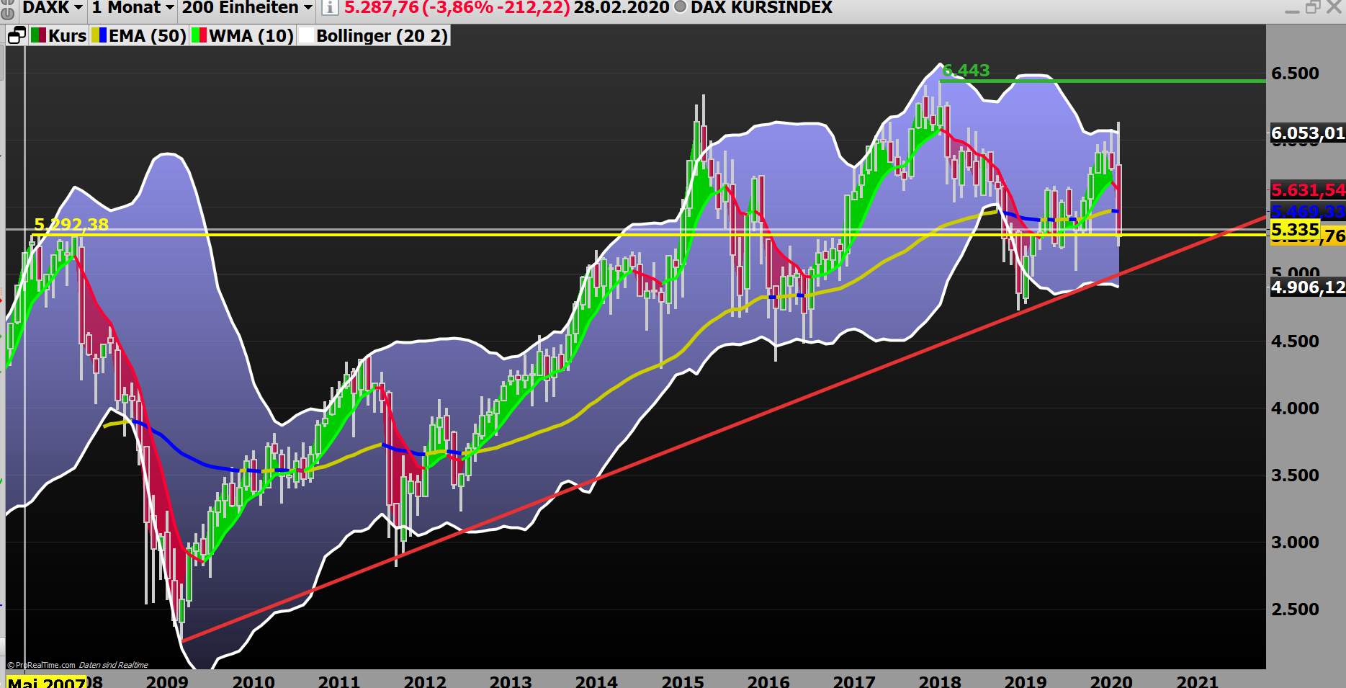Click the green 6.443 resistance level label
This screenshot has height=688, width=1346.
point(965,71)
